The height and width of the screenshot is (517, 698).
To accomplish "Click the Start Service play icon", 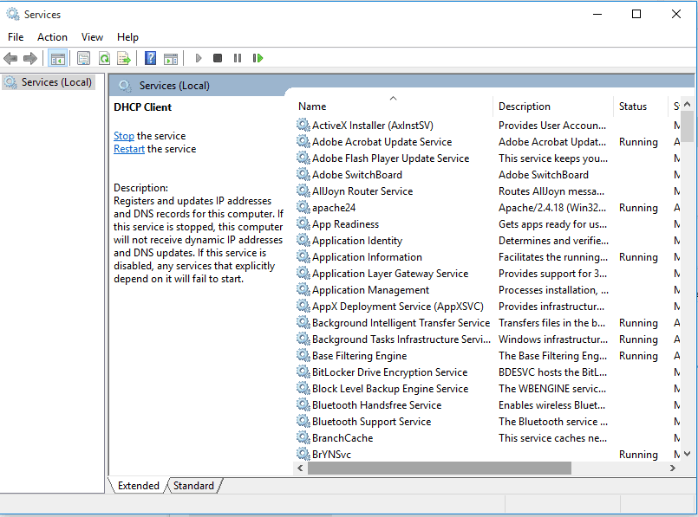I will pyautogui.click(x=199, y=58).
